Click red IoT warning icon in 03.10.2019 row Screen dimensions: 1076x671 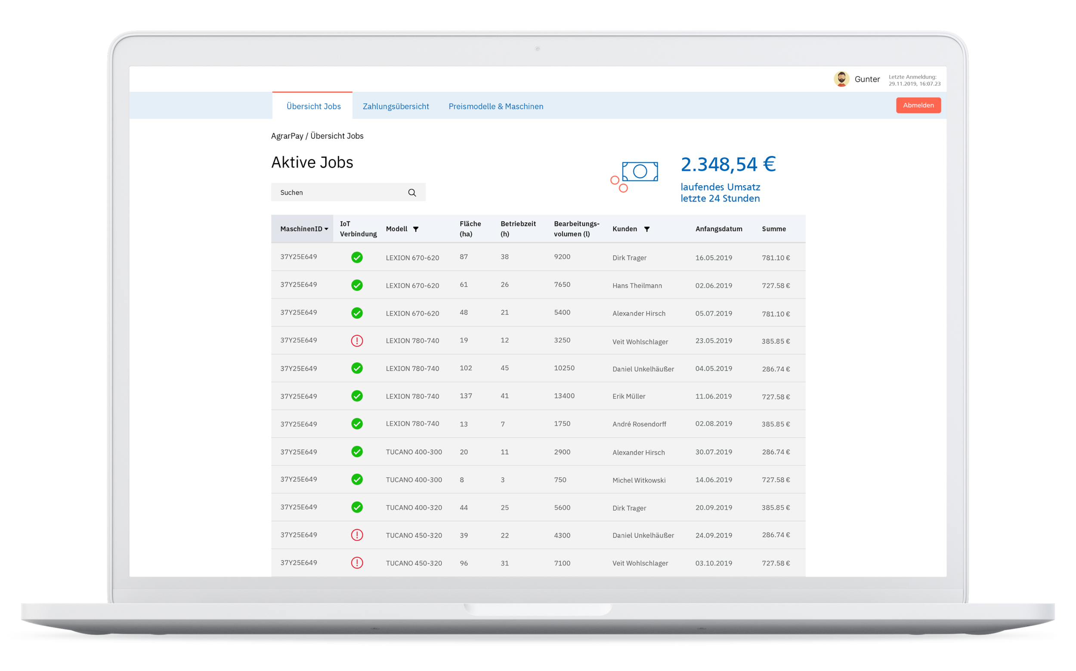(357, 563)
